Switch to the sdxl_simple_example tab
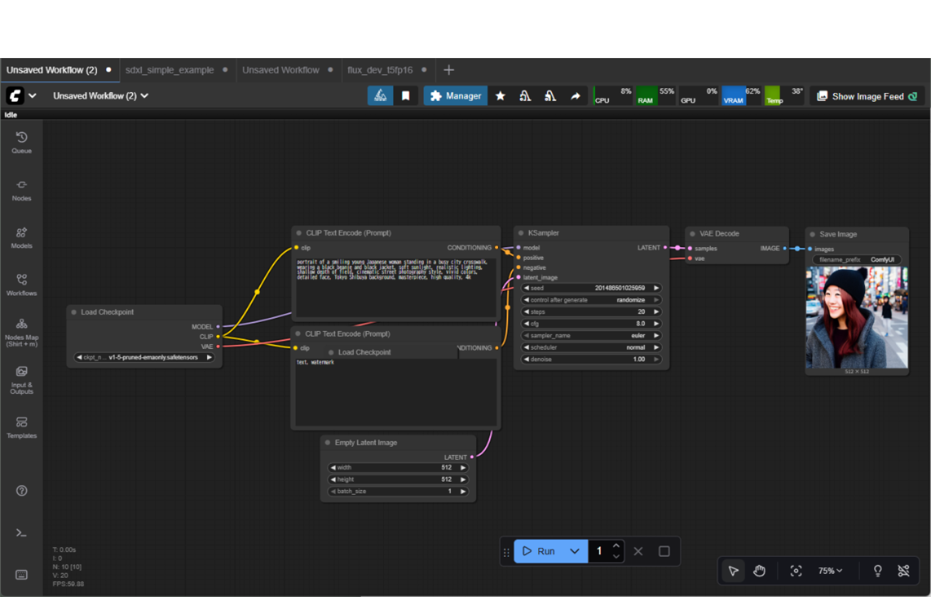 170,70
